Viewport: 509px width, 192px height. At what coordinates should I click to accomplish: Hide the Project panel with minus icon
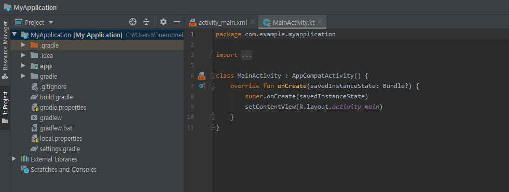pyautogui.click(x=177, y=22)
